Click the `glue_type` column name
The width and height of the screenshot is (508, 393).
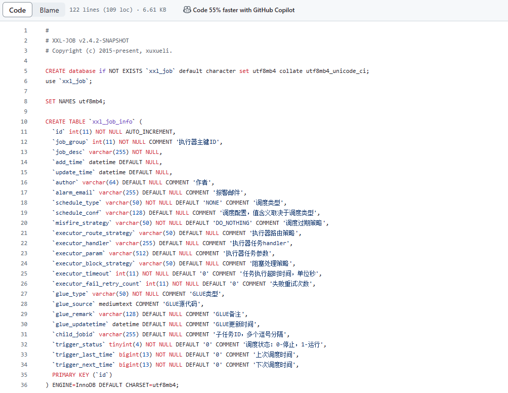point(70,294)
